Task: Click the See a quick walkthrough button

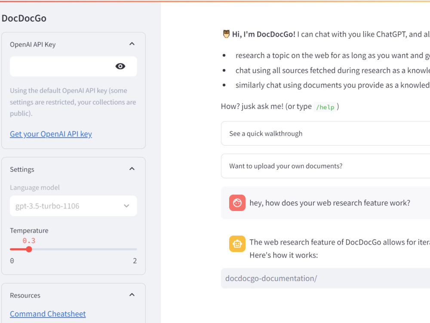Action: click(x=325, y=134)
